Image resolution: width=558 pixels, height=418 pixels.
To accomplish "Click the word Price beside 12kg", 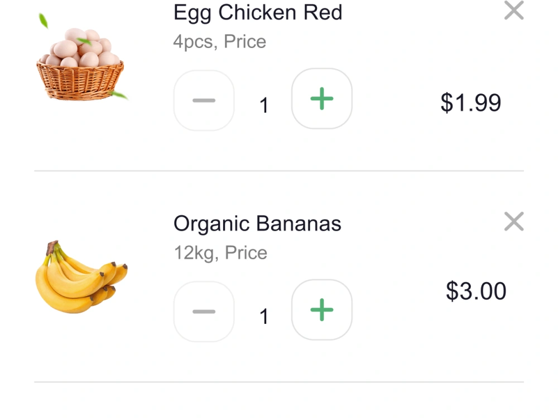I will coord(246,252).
